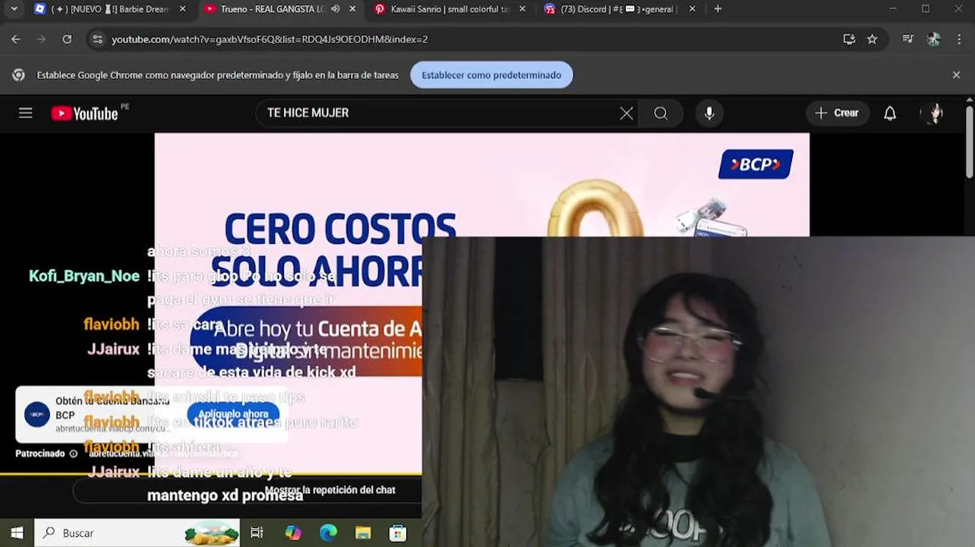Click Establecer como predeterminado button

(x=491, y=75)
